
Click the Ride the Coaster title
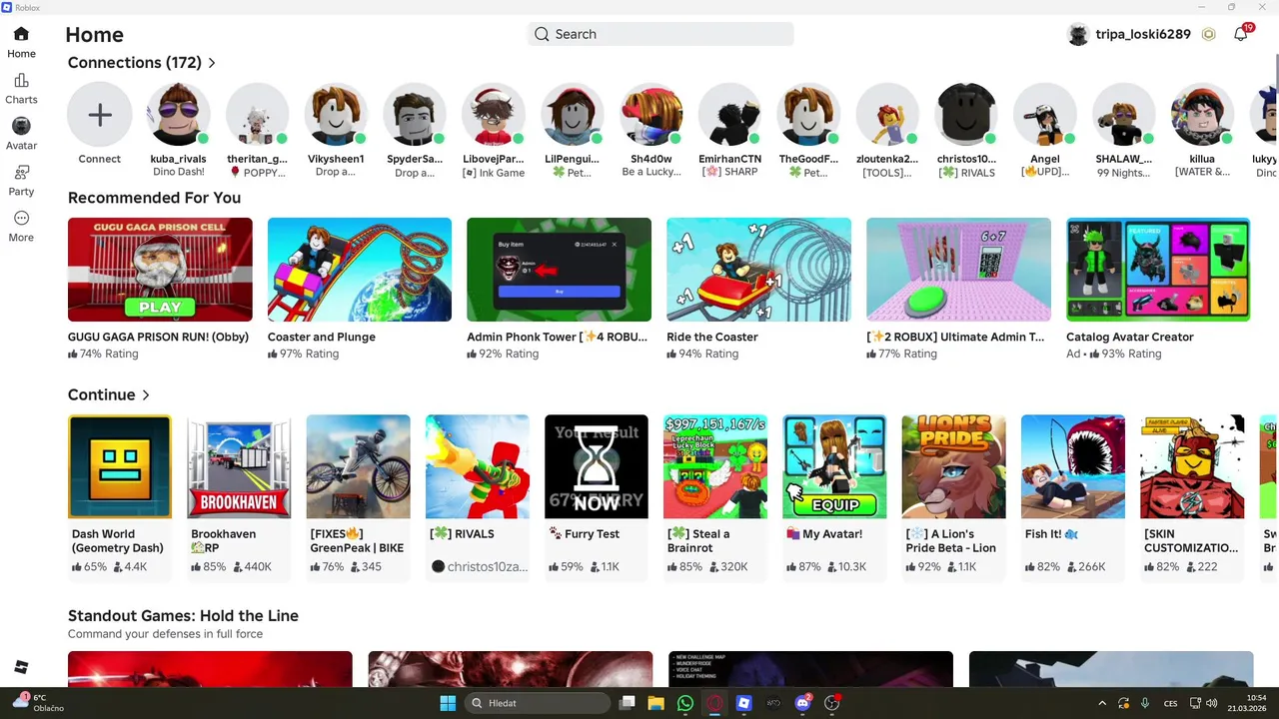(712, 337)
